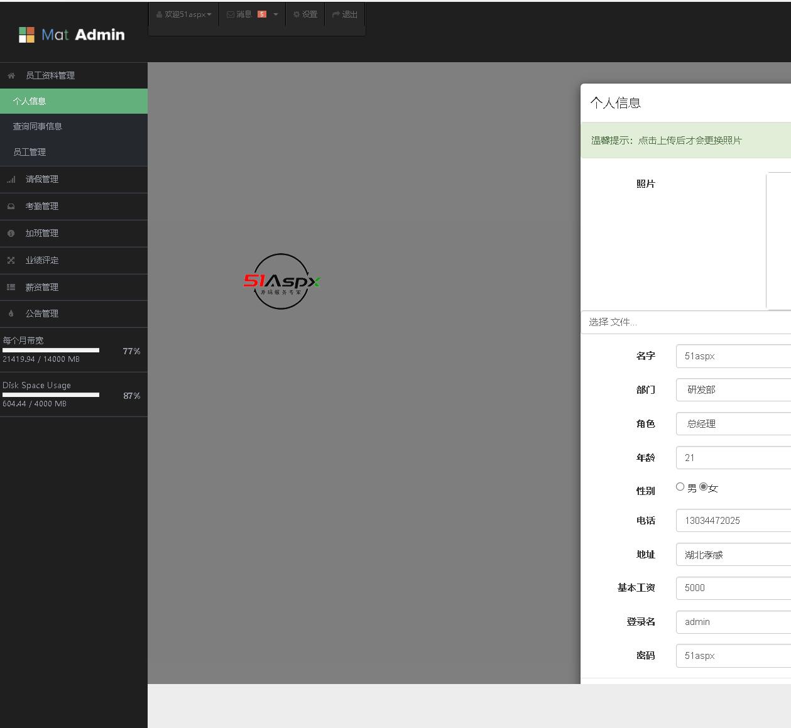Click the envelope icon beside 消息
This screenshot has width=791, height=728.
231,14
